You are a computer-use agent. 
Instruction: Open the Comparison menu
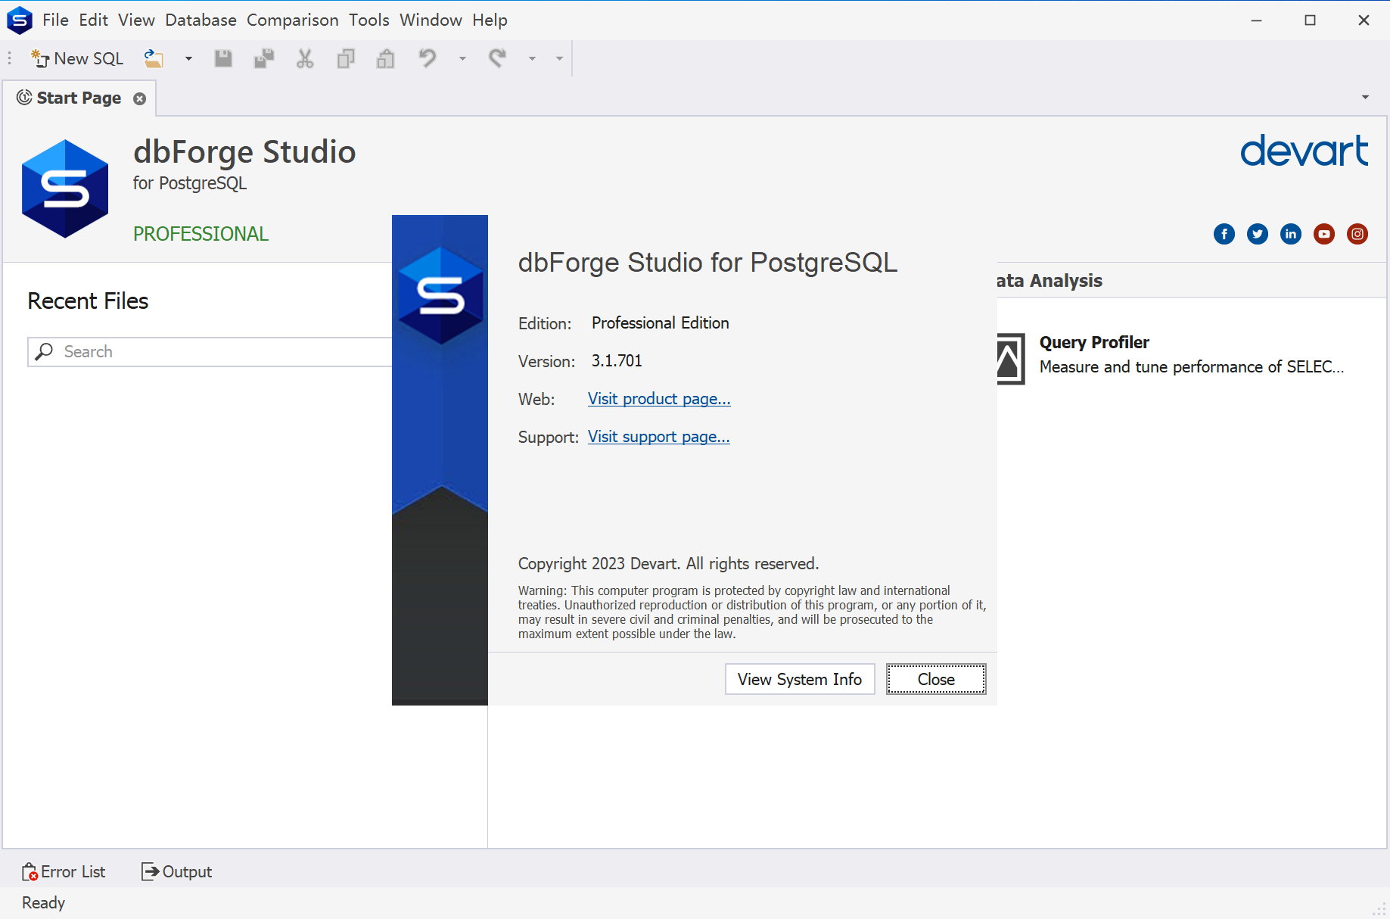tap(293, 20)
